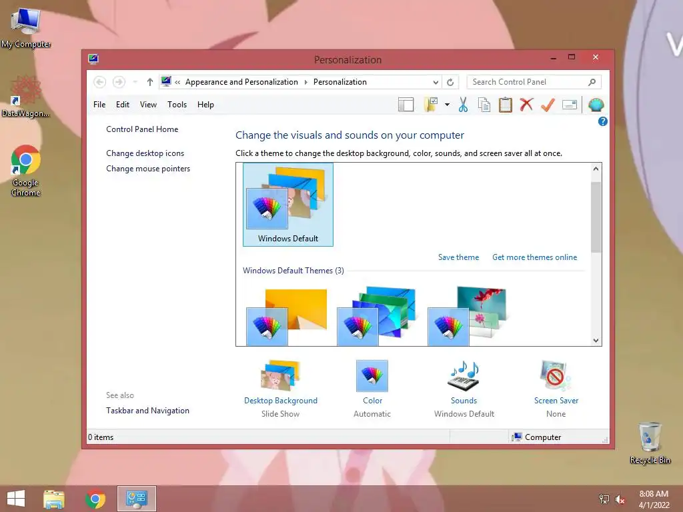Select the Recycle Bin desktop icon

(650, 443)
